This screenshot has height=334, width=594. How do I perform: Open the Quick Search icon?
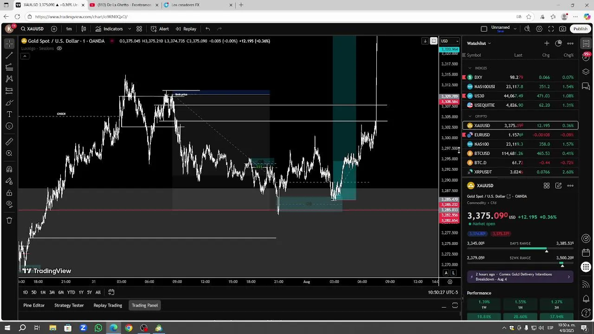click(x=527, y=29)
